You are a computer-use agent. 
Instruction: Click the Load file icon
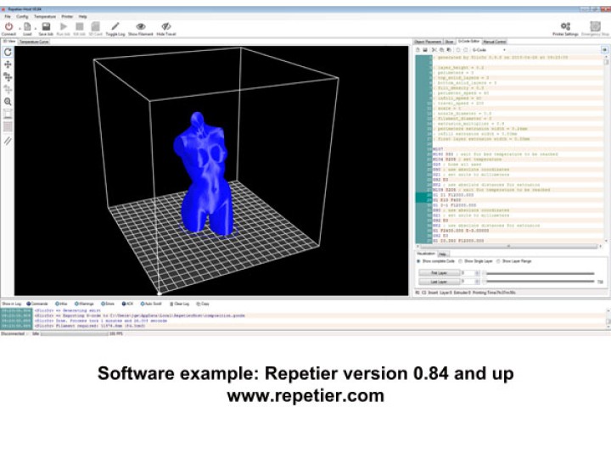tap(27, 26)
